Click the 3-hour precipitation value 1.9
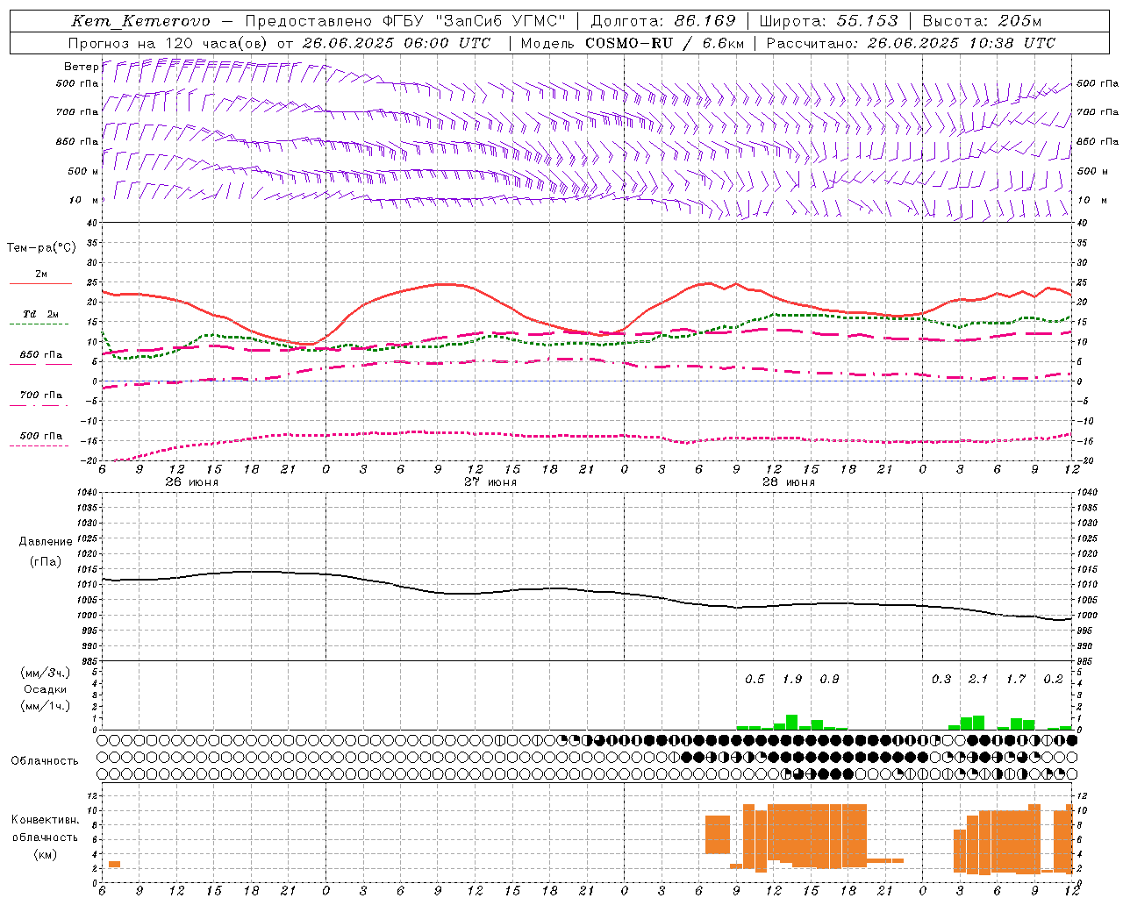 (792, 680)
